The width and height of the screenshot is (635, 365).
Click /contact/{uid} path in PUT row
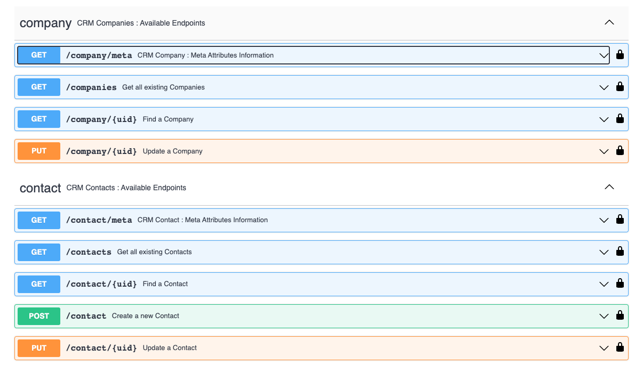(101, 347)
